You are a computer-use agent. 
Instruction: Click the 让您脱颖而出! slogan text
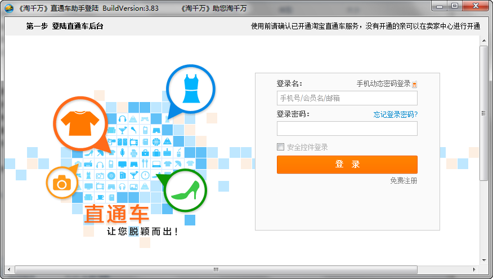point(142,232)
